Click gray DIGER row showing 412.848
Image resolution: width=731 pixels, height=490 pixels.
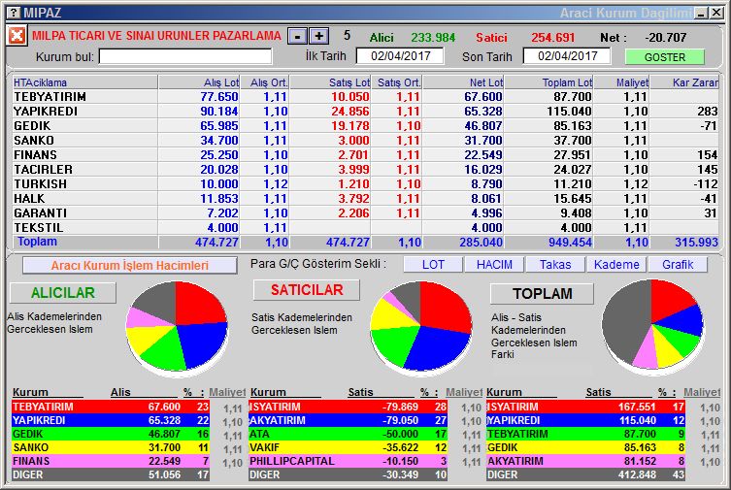tap(585, 474)
